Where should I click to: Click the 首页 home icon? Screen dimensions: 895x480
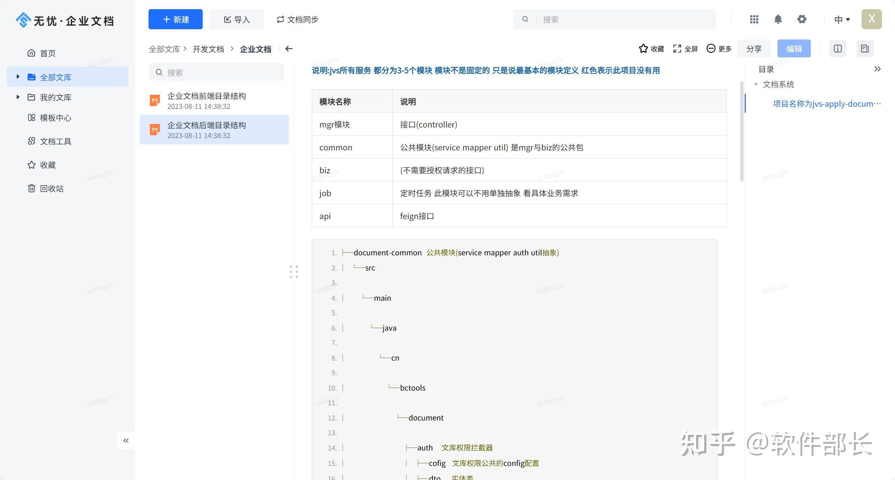pos(31,53)
